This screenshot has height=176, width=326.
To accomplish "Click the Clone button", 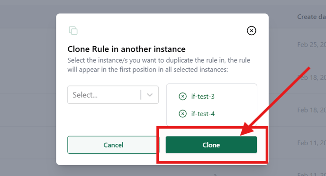I will click(x=211, y=145).
